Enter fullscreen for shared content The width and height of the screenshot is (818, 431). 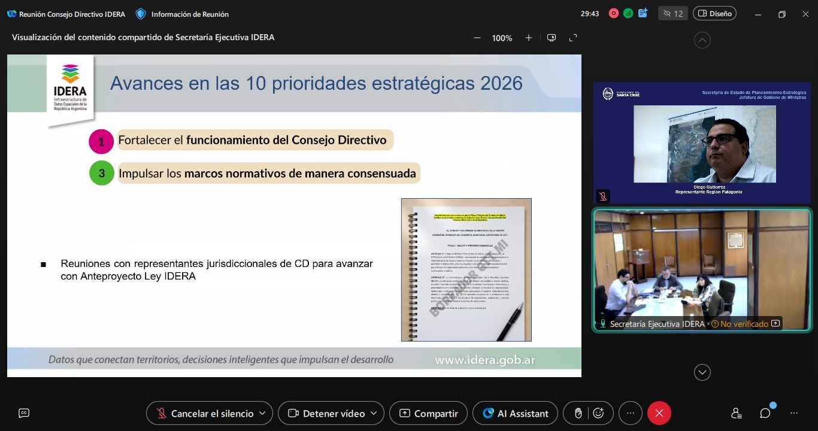(573, 38)
